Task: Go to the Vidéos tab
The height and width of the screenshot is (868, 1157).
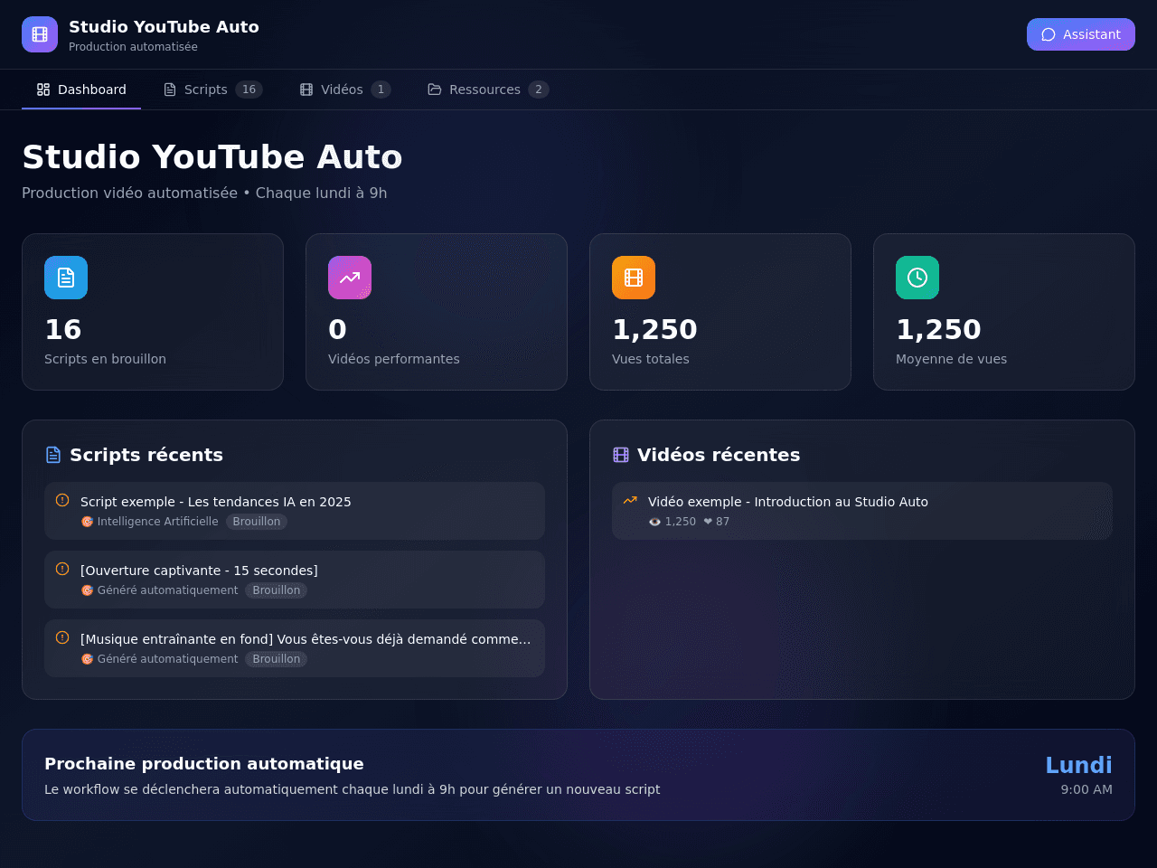Action: coord(345,90)
